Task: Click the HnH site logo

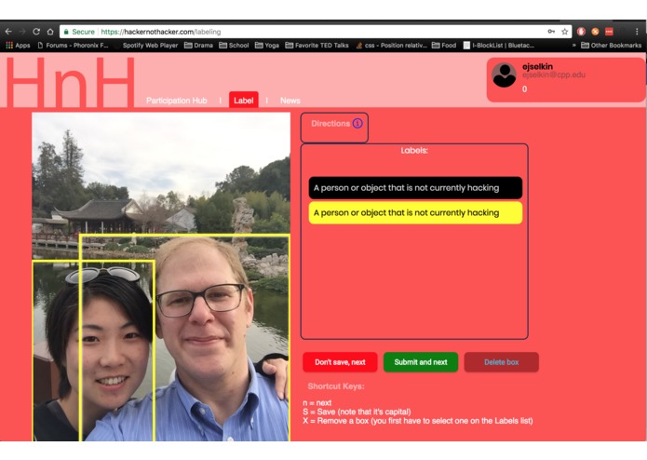Action: coord(70,82)
